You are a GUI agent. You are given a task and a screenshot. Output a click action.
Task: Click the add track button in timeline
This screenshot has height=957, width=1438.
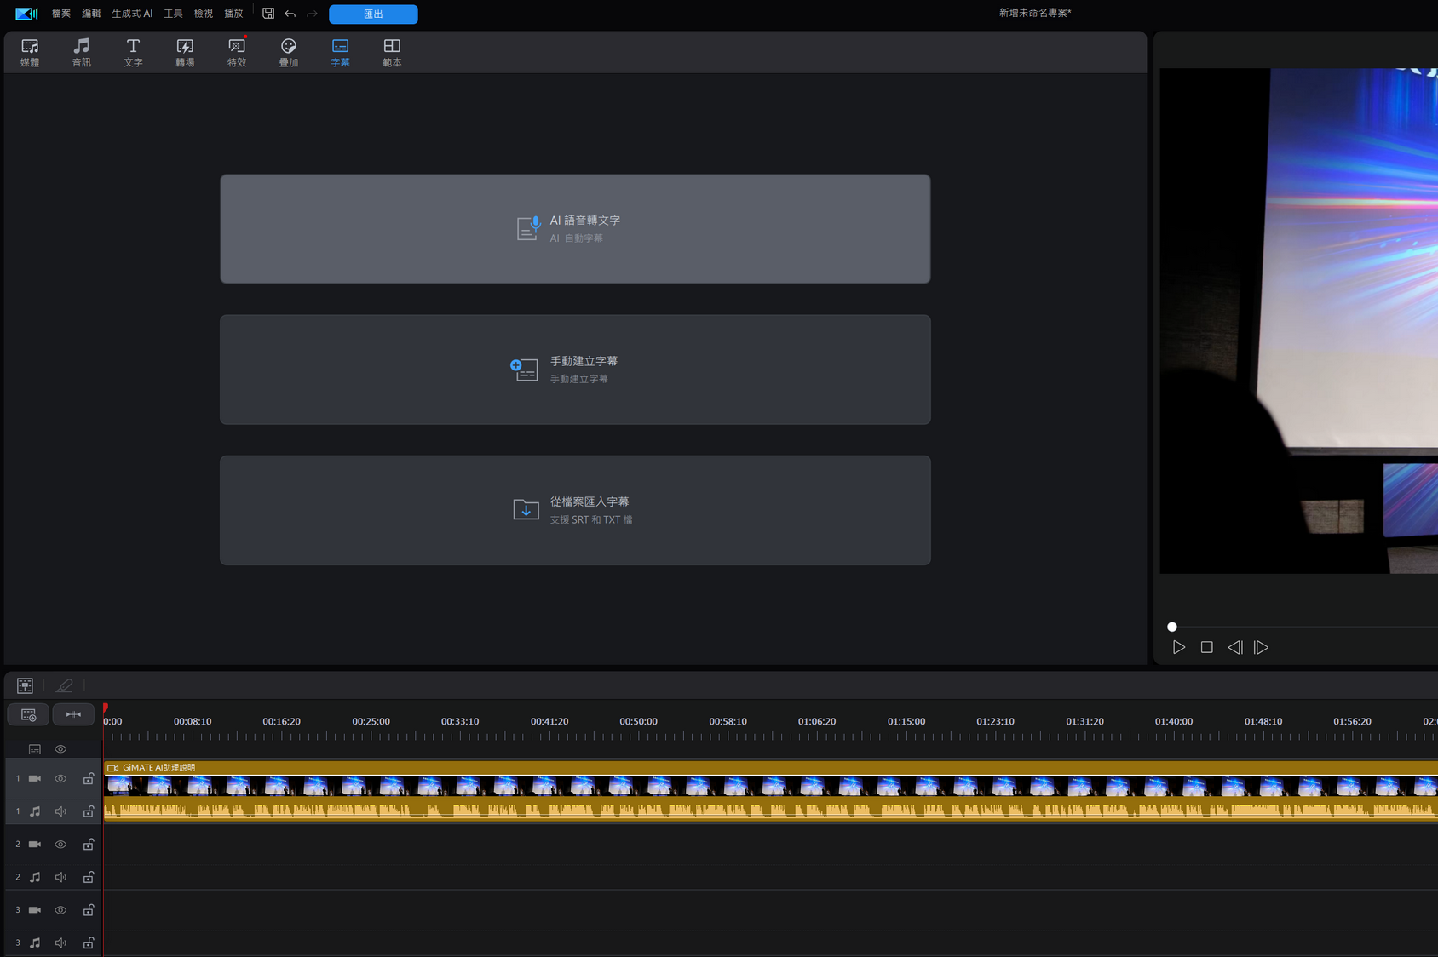coord(28,714)
